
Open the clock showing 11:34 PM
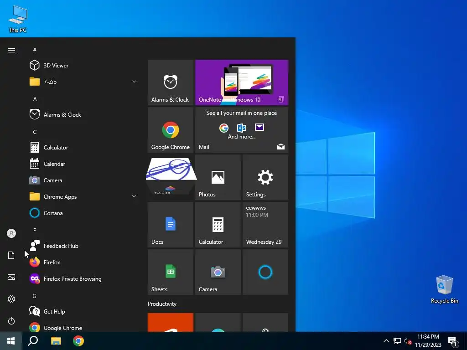point(428,341)
